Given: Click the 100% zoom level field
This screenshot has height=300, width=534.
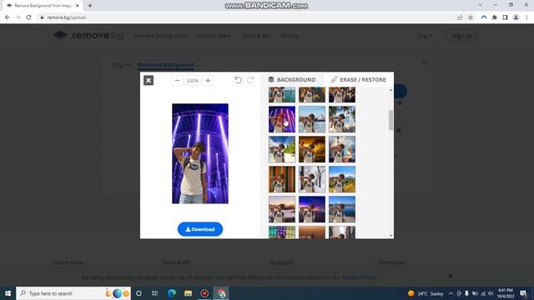Looking at the screenshot, I should 193,81.
